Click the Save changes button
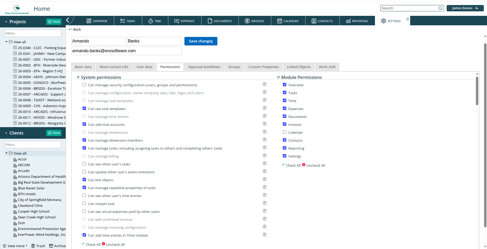Viewport: 487px width, 249px height. pyautogui.click(x=201, y=41)
